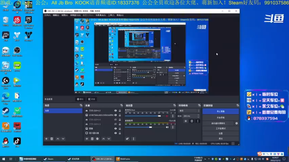
Task: Unmute the Mic/Aux red speaker
Action: (167, 116)
